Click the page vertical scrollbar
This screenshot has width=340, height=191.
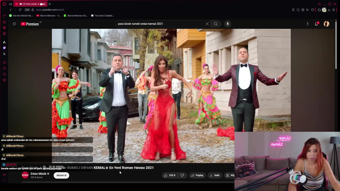[336, 45]
